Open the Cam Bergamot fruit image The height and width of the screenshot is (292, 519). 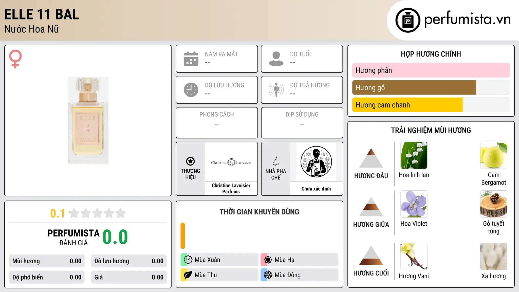[x=494, y=155]
